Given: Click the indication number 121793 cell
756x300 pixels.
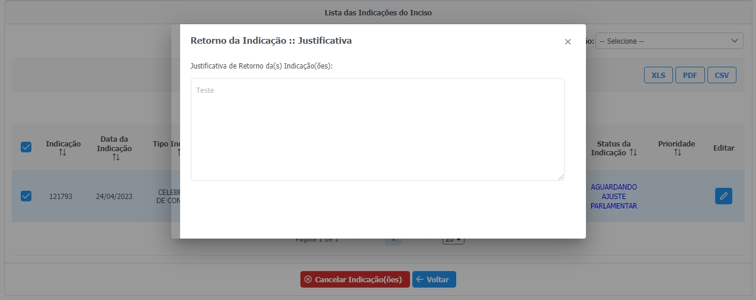Looking at the screenshot, I should 60,197.
